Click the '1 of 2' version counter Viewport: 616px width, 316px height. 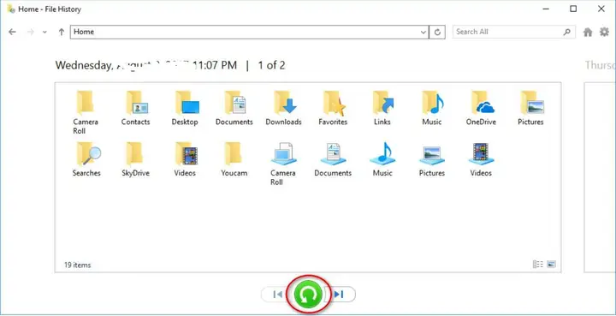click(x=271, y=65)
